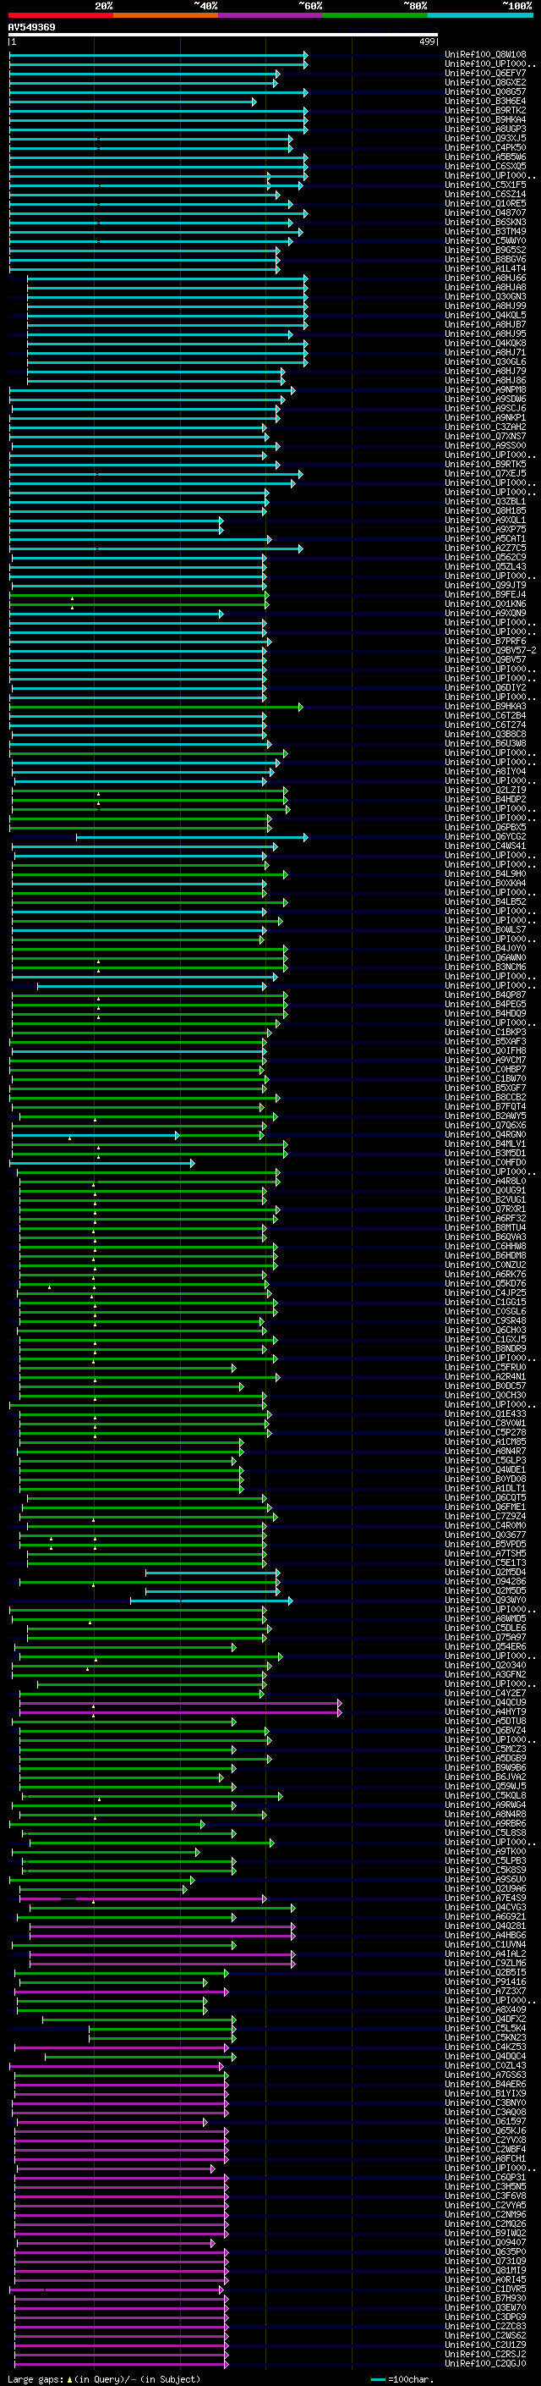Click the UniRef100_Q4KQL5 label
Viewport: 541px width, 2386px height.
[x=485, y=315]
